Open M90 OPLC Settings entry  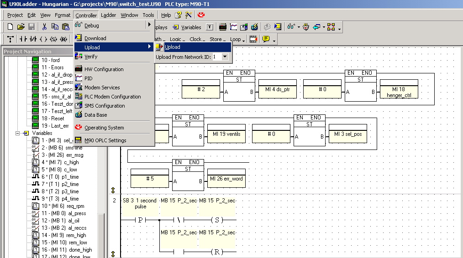click(114, 140)
